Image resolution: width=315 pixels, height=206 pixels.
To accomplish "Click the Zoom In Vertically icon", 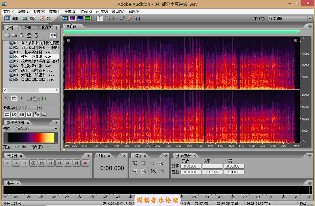I will 153,171.
